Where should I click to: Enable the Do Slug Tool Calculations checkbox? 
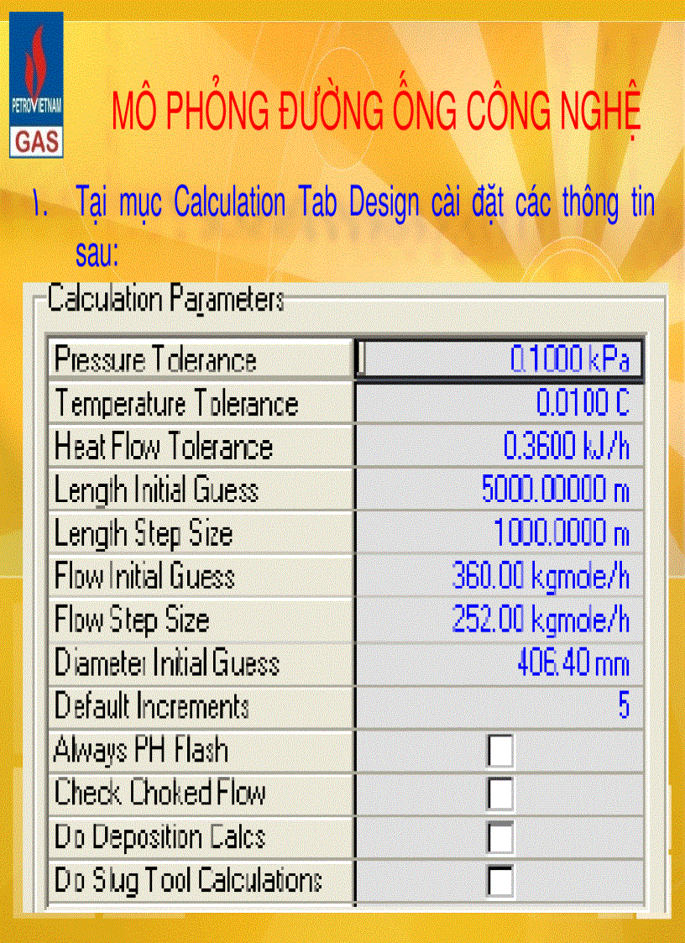pyautogui.click(x=499, y=881)
